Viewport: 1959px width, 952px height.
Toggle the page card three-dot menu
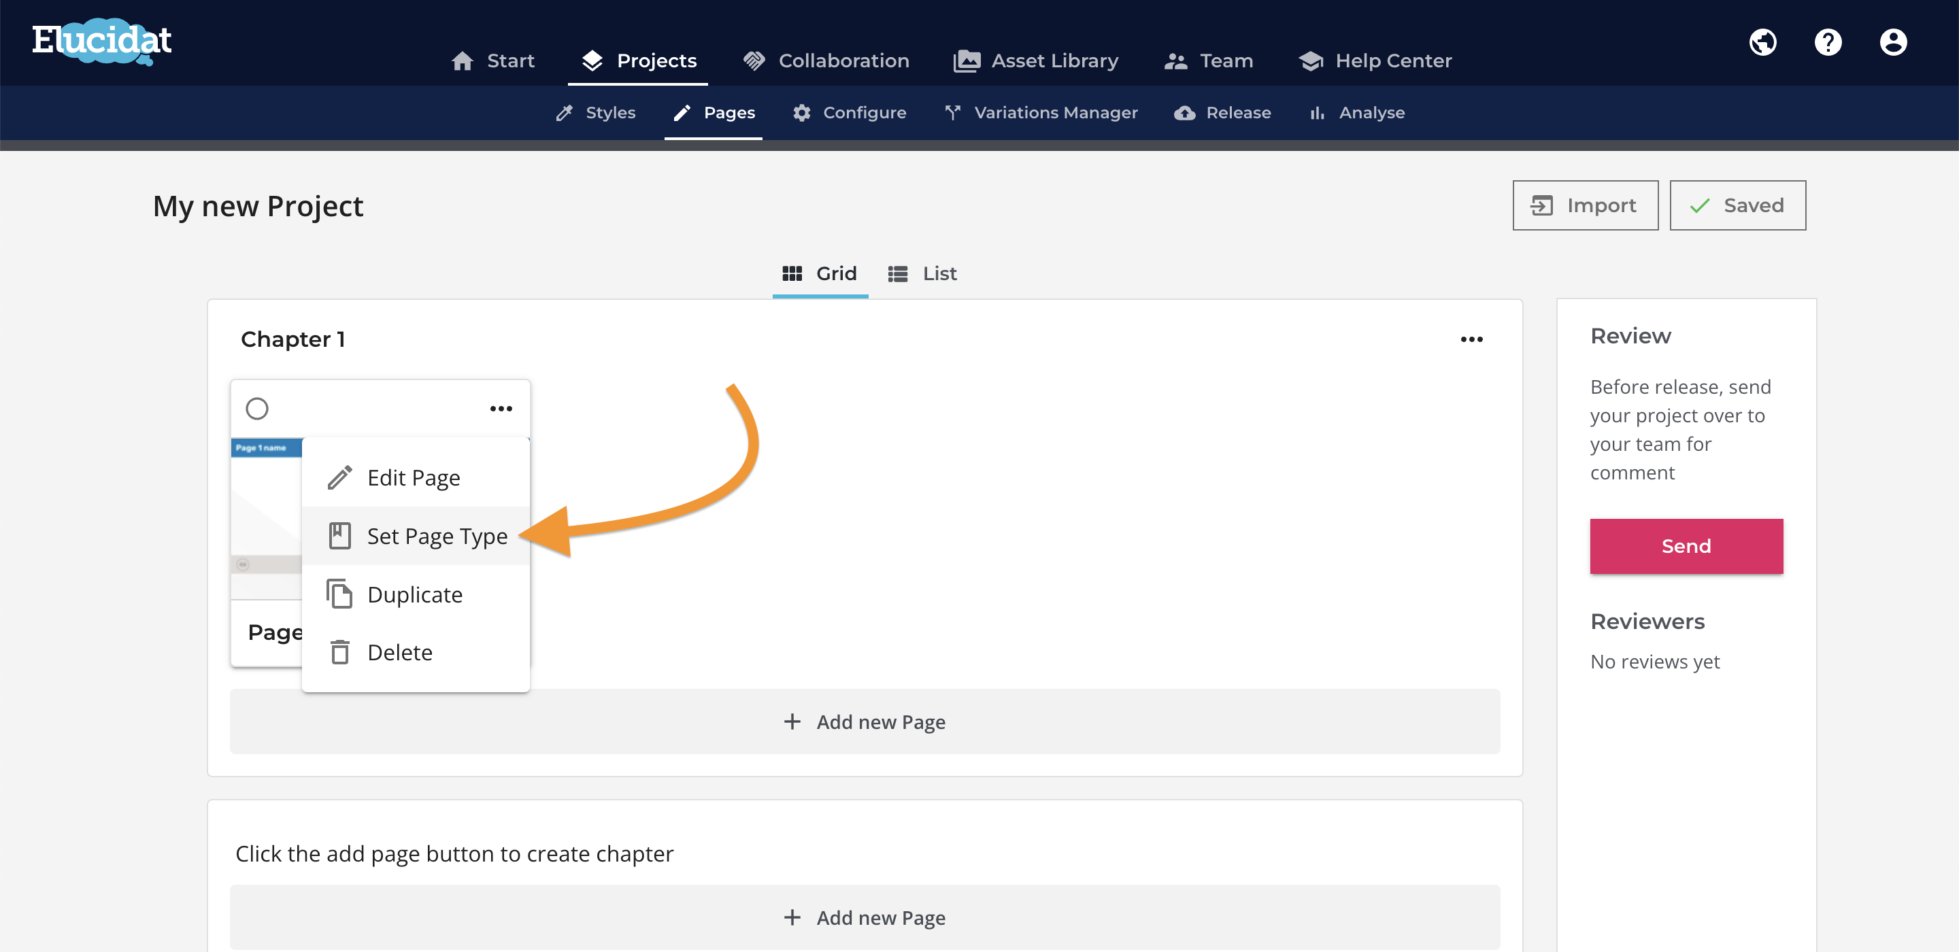[x=501, y=408]
